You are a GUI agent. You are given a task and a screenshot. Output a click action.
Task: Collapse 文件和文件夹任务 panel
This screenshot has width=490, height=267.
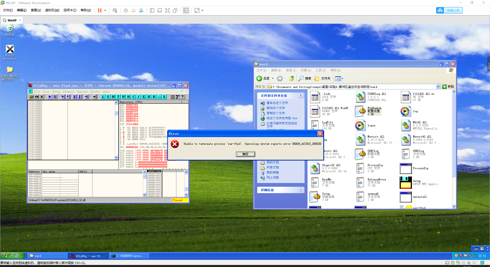(x=301, y=96)
